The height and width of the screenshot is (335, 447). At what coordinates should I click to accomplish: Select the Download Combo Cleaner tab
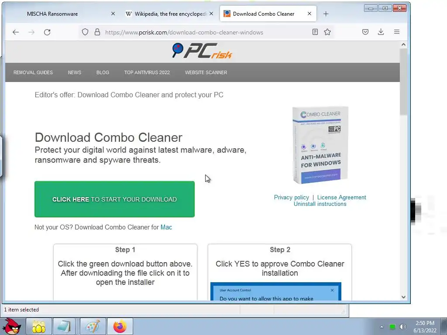coord(268,14)
